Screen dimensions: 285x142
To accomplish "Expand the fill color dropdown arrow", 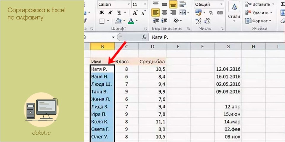I will click(x=124, y=21).
